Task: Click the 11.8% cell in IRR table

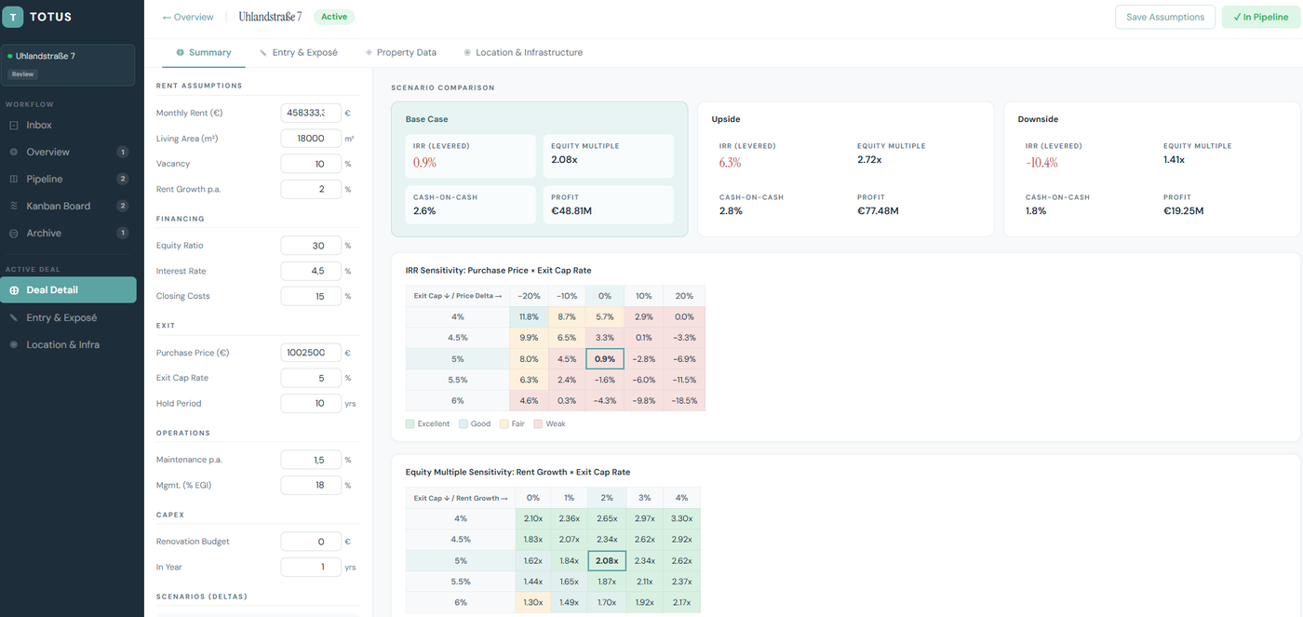Action: tap(529, 317)
